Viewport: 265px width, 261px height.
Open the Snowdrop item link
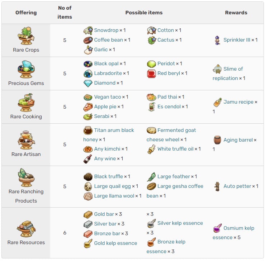tap(106, 30)
